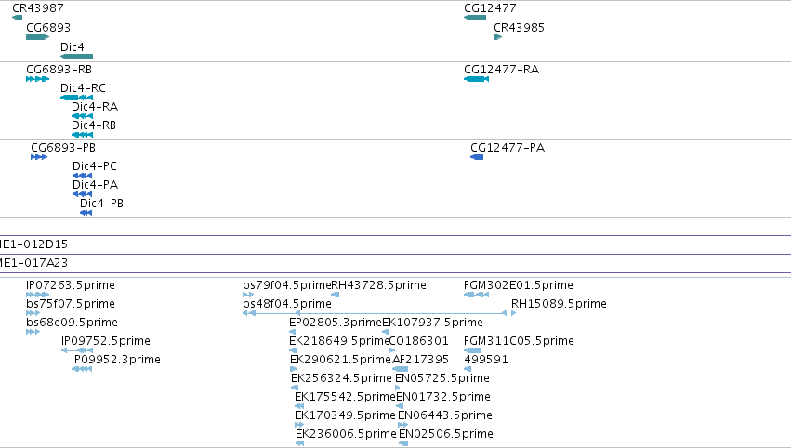Click the CG6893 gene arrow glyph
Screen dimensions: 791x448
point(38,37)
